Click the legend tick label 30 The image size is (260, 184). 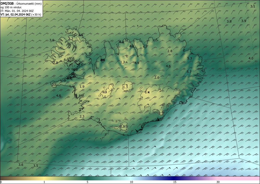[x=218, y=182]
